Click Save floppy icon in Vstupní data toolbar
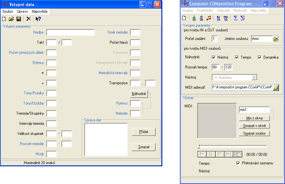Screen dimensions: 285x184 (x=19, y=19)
